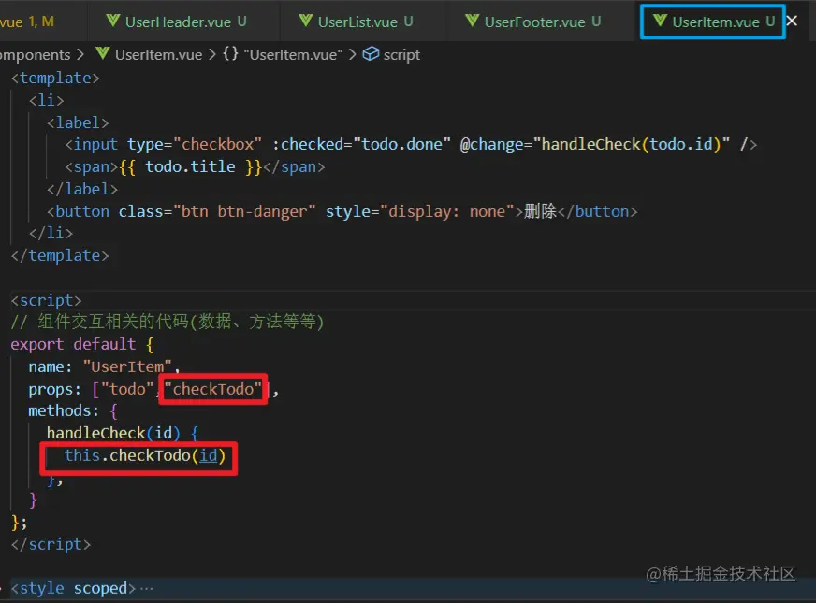Click the "todo" string in props
This screenshot has height=603, width=816.
pos(127,389)
